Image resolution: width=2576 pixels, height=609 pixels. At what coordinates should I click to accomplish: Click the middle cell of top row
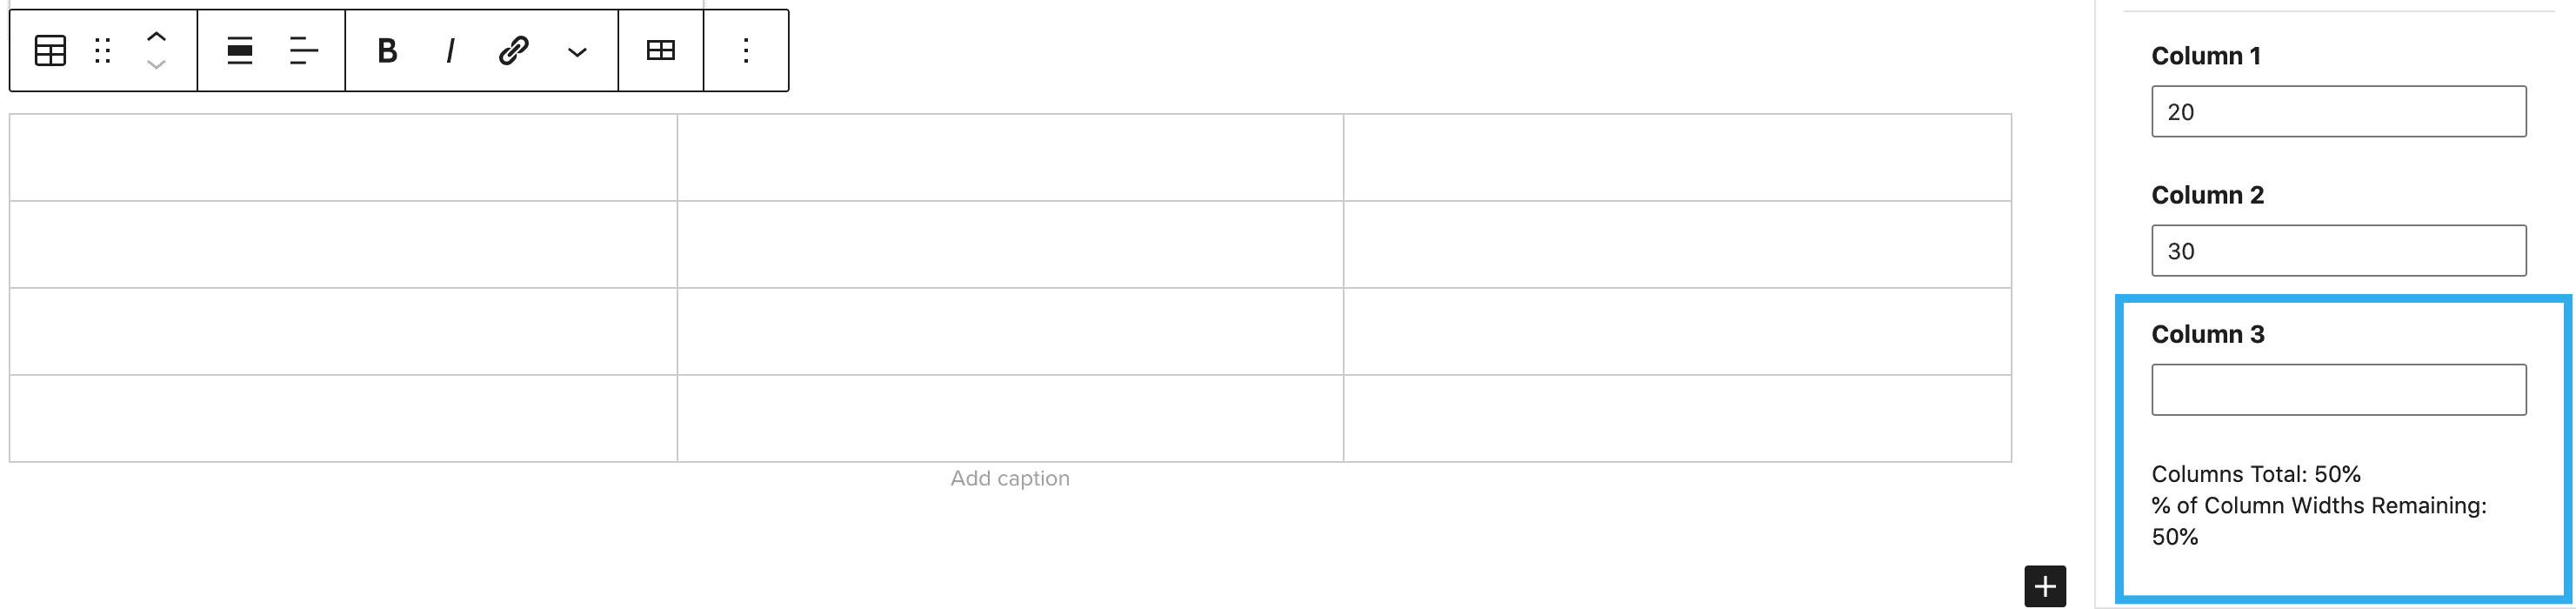[x=1010, y=158]
